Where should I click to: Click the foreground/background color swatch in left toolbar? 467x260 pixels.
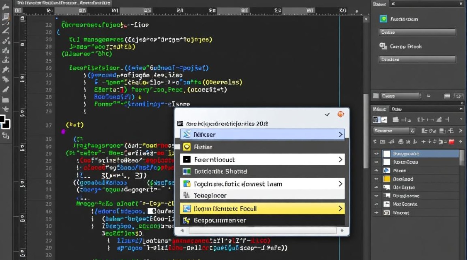pos(5,122)
